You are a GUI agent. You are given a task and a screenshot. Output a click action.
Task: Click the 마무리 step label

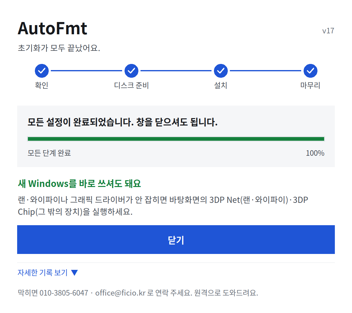tap(310, 85)
